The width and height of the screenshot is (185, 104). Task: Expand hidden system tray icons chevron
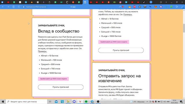tap(147, 101)
